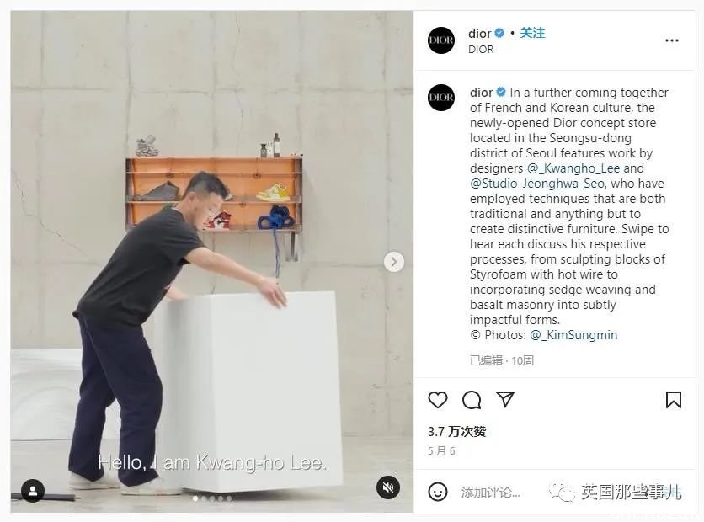Screen dimensions: 704x522
Task: Like the post with the heart icon
Action: pos(438,399)
